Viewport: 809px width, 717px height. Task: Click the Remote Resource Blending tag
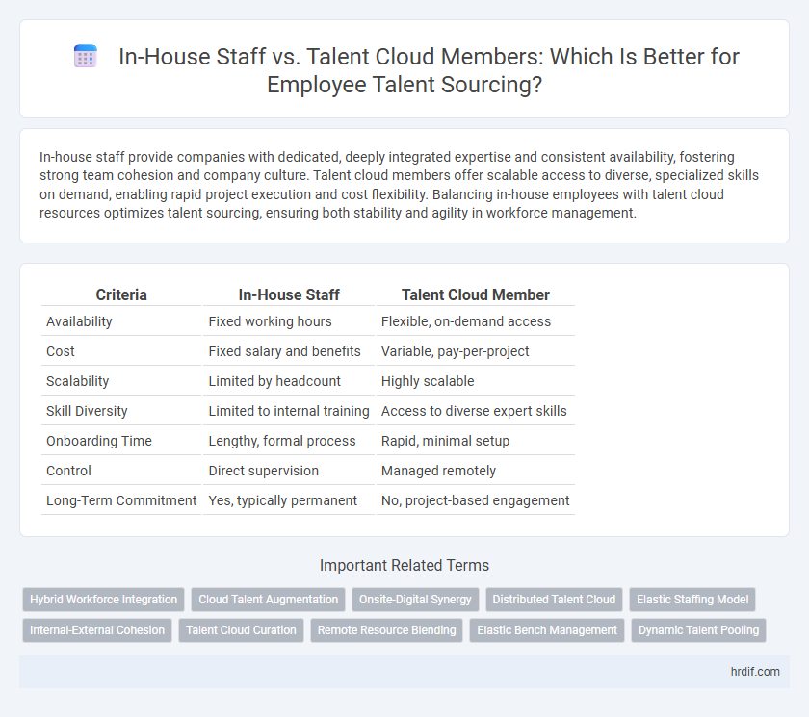386,629
